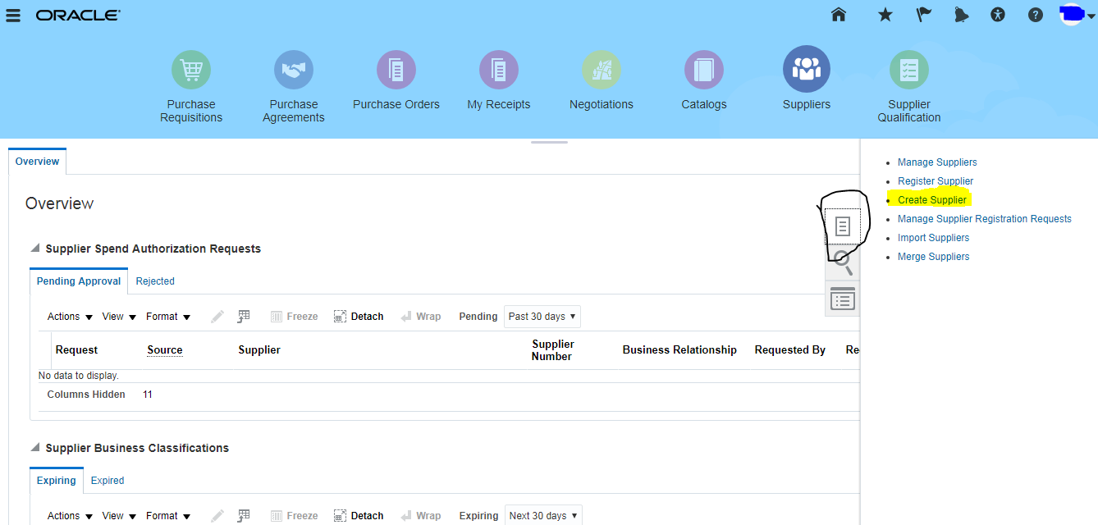Screen dimensions: 1098x525
Task: Open the Suppliers work area icon
Action: coord(806,69)
